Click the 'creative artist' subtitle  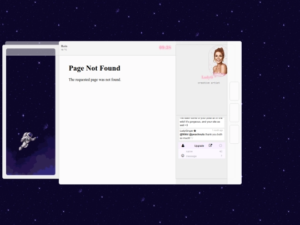pos(209,83)
